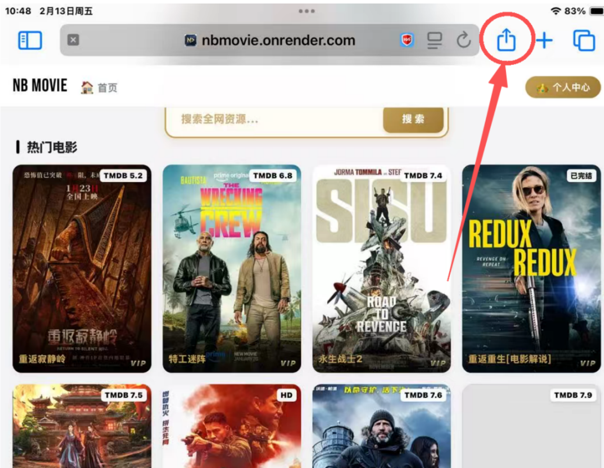
Task: Click the 永生战士2 title caption
Action: [x=341, y=359]
